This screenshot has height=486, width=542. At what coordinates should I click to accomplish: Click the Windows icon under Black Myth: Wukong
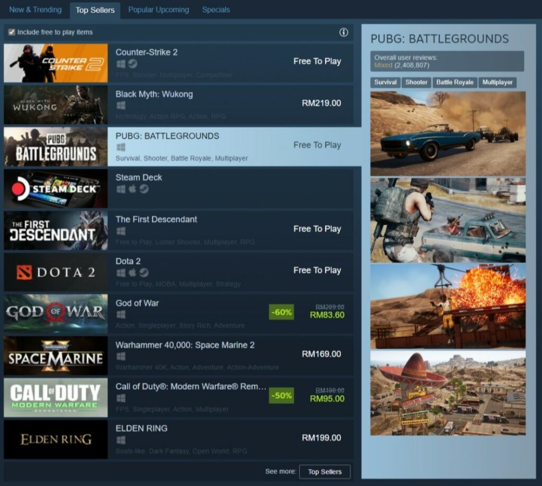[121, 106]
